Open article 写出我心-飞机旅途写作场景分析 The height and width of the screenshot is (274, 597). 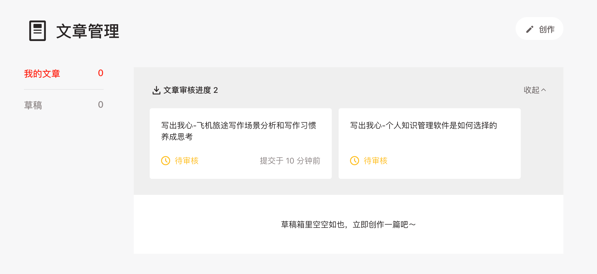click(x=238, y=131)
